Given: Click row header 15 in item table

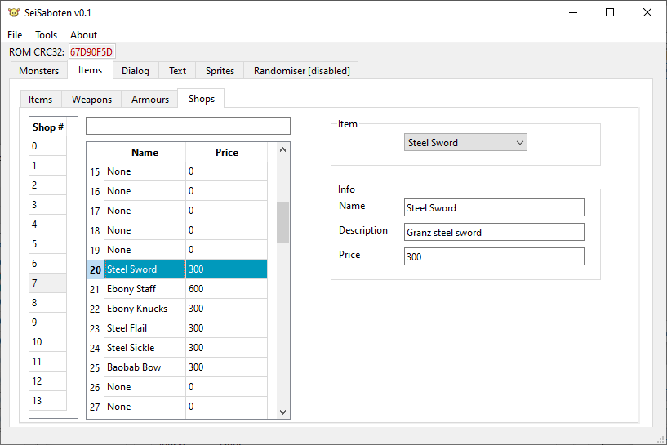Looking at the screenshot, I should click(96, 171).
